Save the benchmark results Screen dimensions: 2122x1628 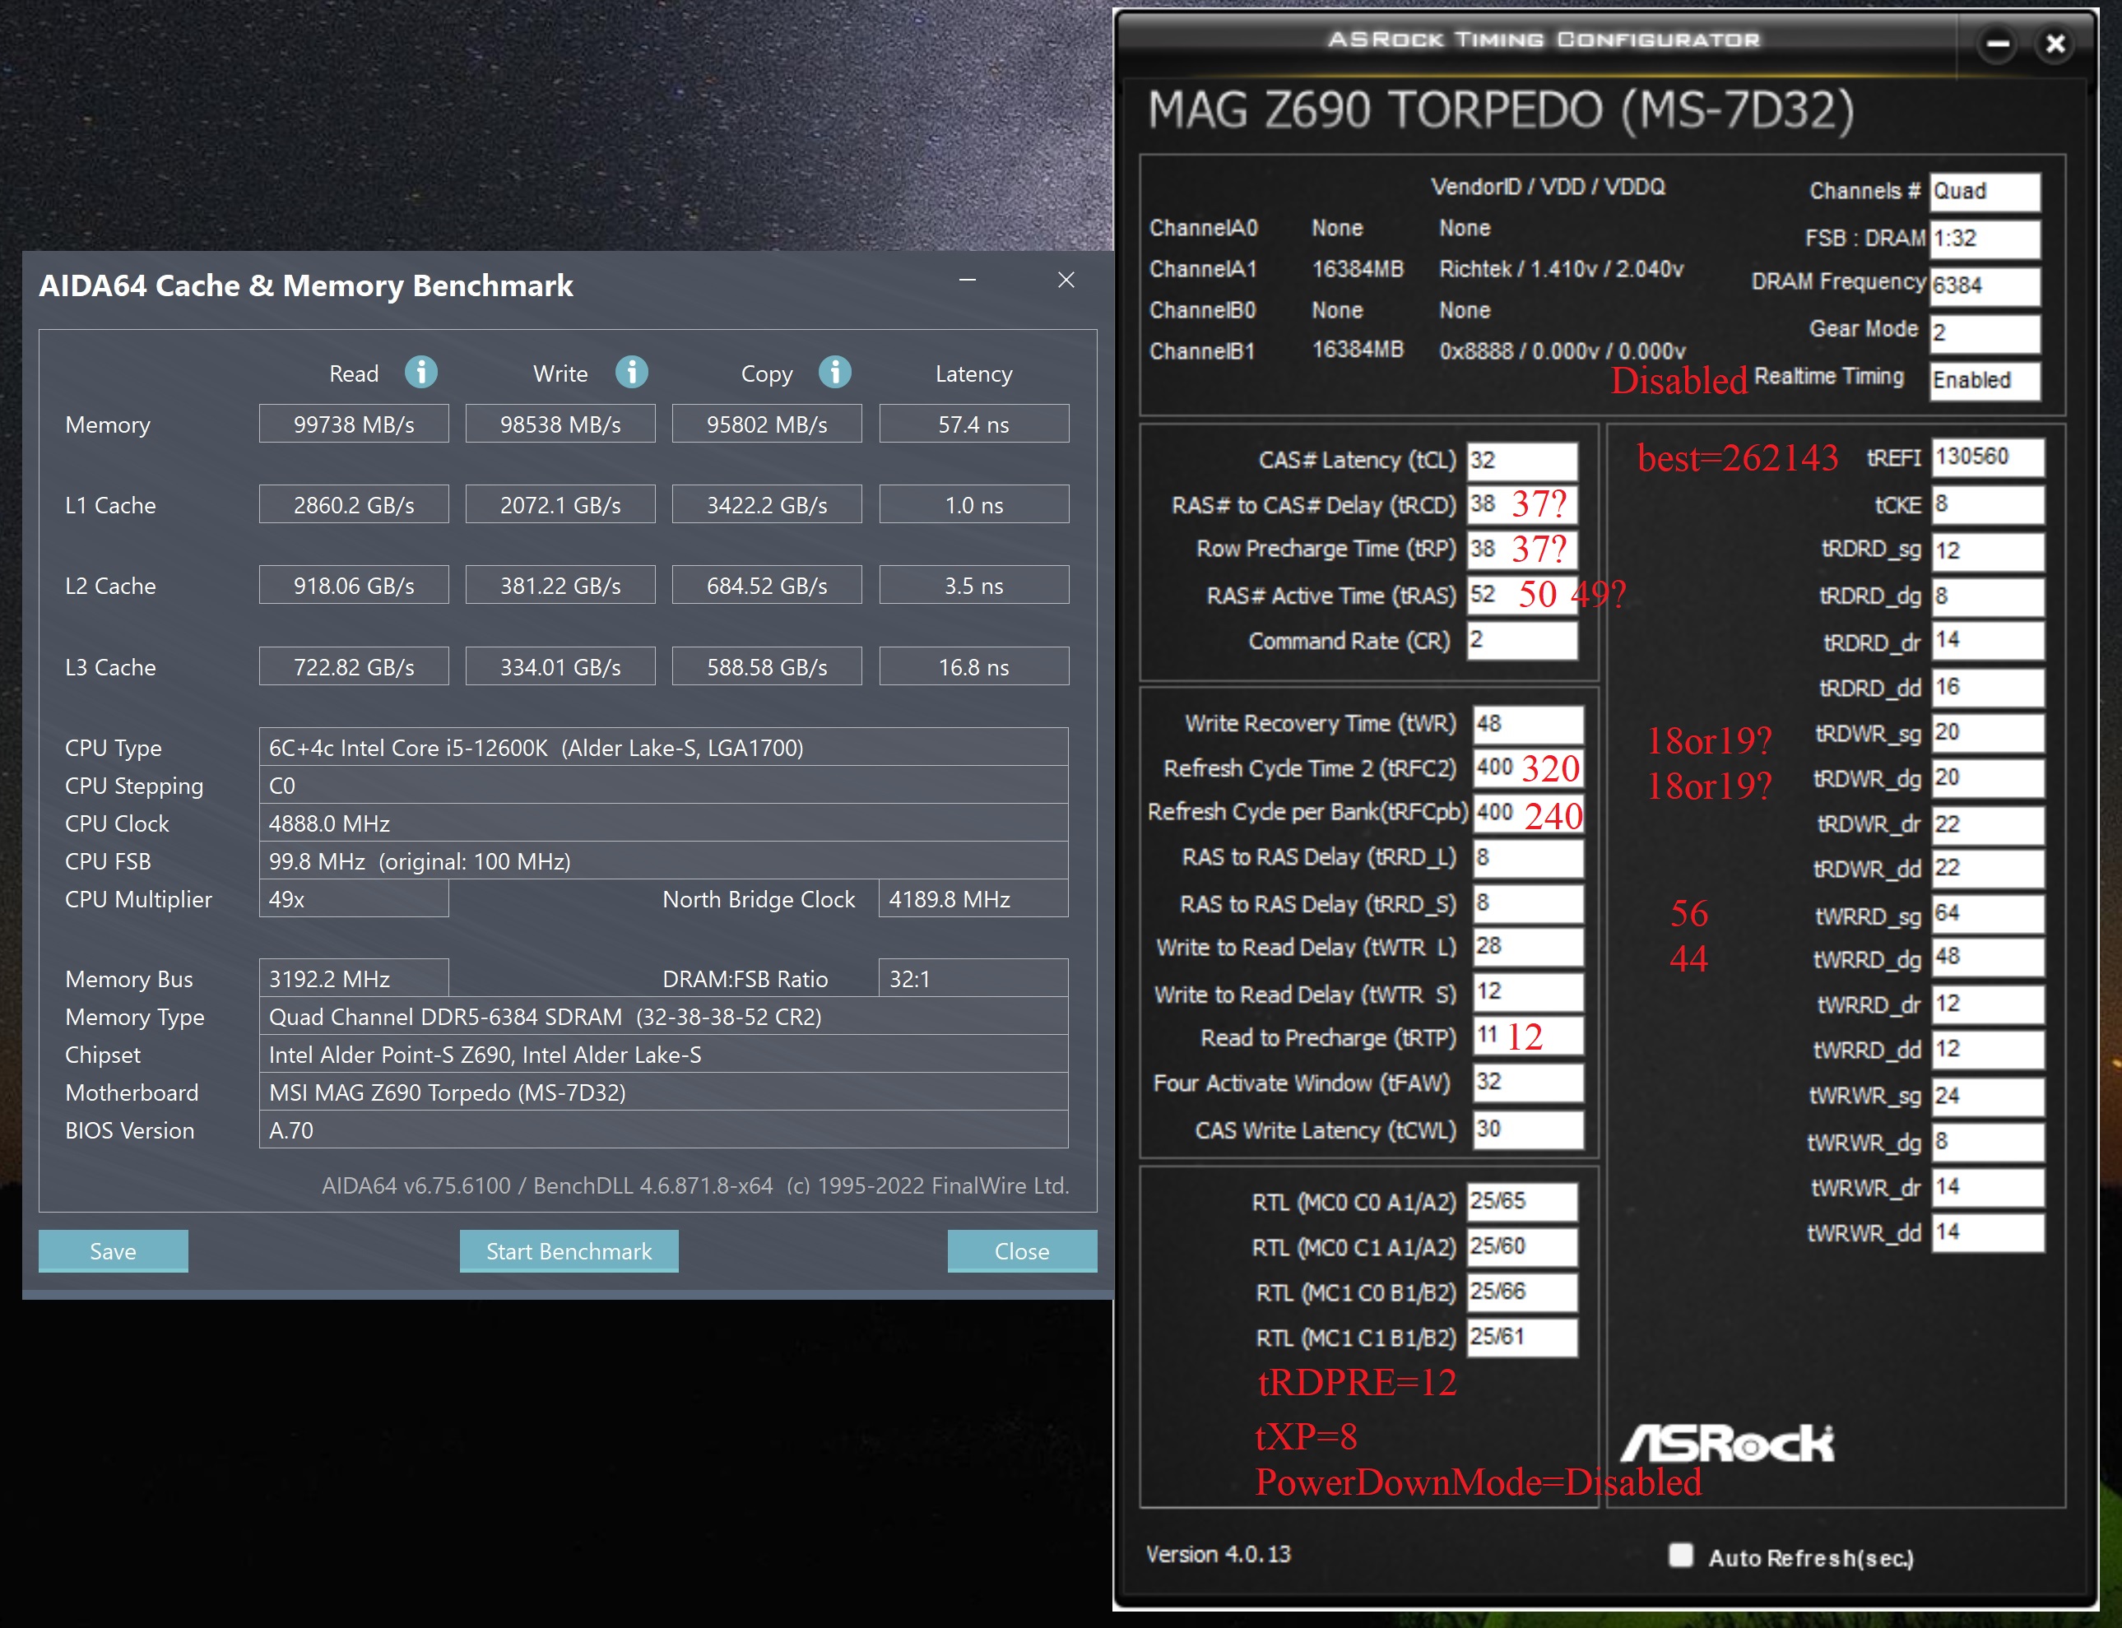tap(113, 1251)
